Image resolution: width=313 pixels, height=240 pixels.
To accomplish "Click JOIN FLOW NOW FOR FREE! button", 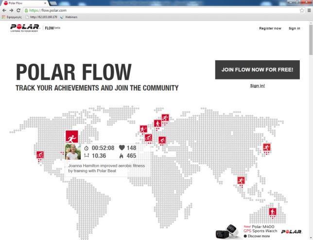I will pyautogui.click(x=257, y=70).
